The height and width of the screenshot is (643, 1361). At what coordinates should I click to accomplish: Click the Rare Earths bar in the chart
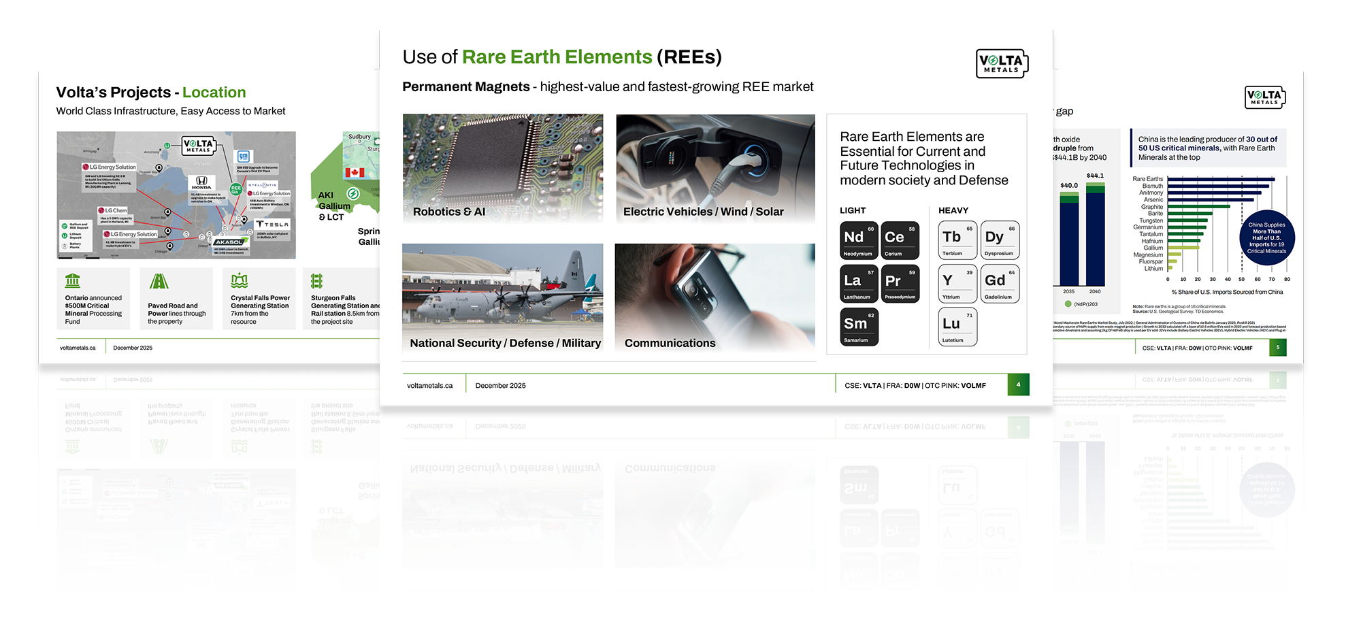pyautogui.click(x=1221, y=179)
